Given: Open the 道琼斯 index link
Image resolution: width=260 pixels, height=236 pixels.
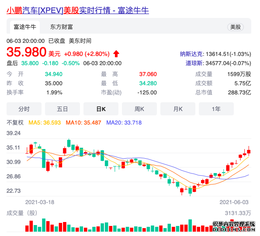Looking at the screenshot, I should point(194,63).
